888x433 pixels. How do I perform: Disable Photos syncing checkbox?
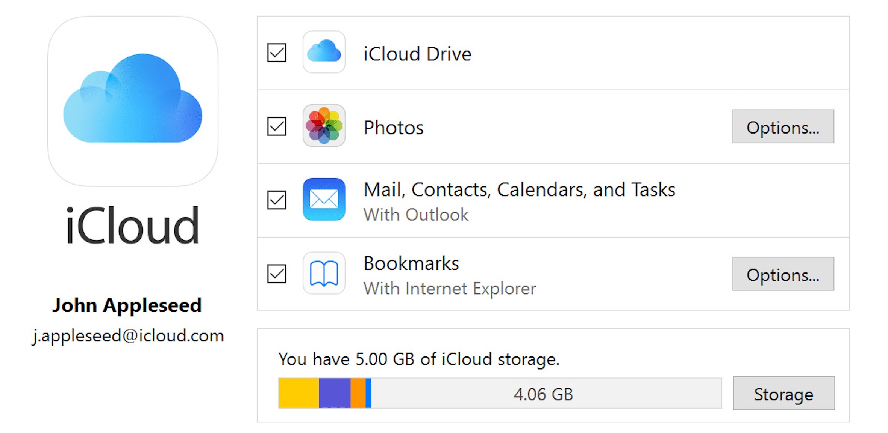[277, 127]
